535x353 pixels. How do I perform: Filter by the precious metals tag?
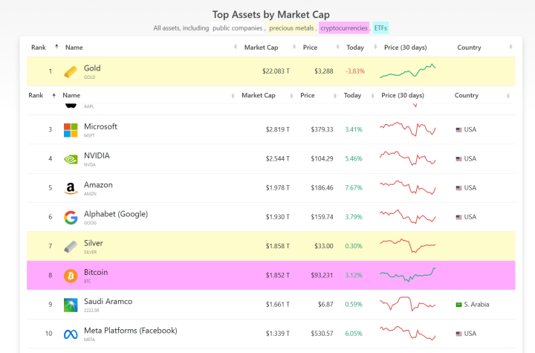tap(291, 28)
